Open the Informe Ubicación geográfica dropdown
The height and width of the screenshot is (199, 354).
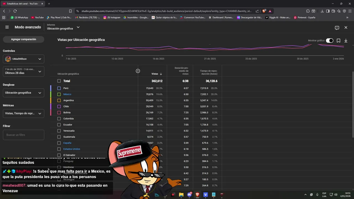pos(63,27)
